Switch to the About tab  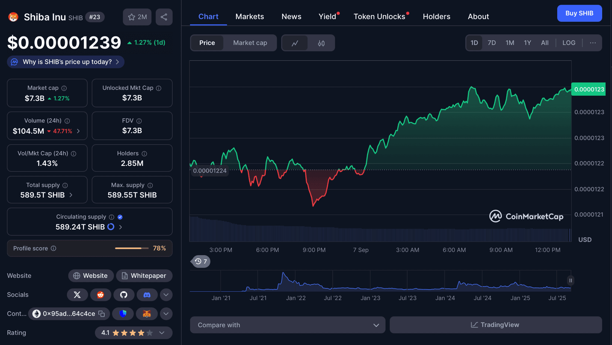(478, 16)
